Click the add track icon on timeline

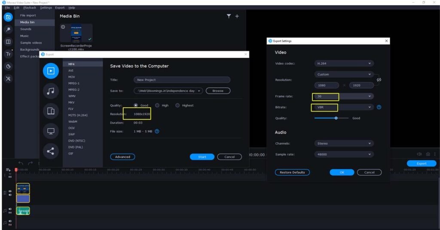tap(8, 170)
